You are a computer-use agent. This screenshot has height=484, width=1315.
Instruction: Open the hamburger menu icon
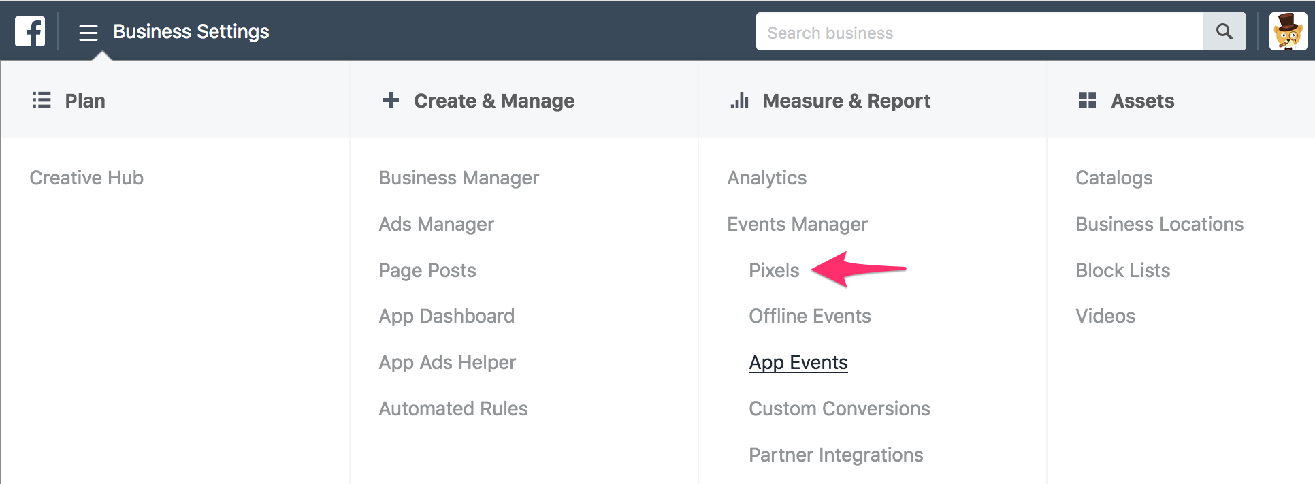point(88,32)
